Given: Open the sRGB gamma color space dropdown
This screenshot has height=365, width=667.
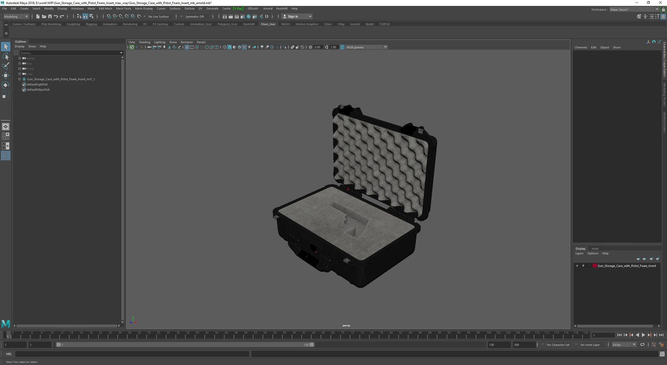Looking at the screenshot, I should [366, 47].
